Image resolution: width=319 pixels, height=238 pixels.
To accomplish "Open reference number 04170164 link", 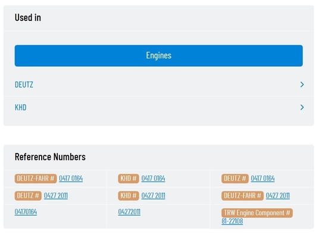I will click(26, 212).
